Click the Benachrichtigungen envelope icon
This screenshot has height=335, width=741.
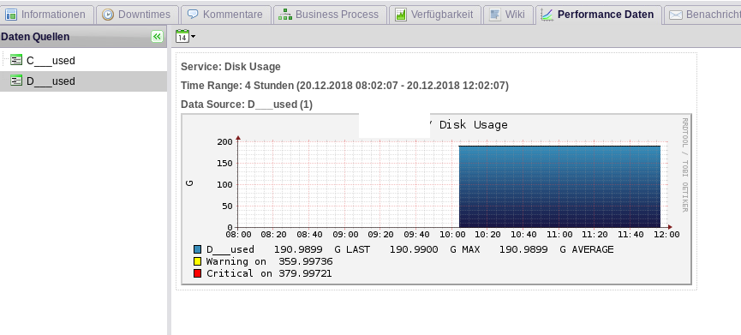(676, 15)
